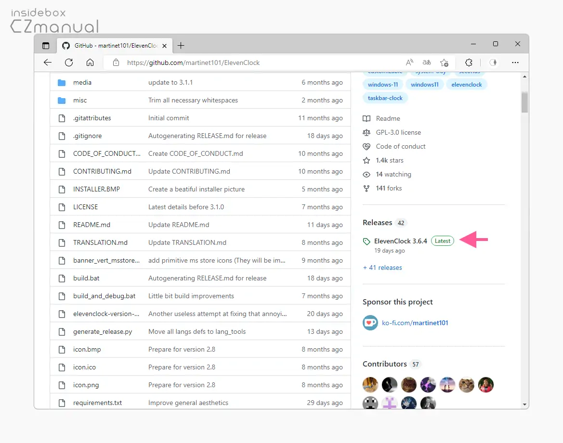
Task: Click the misc folder icon
Action: (62, 101)
